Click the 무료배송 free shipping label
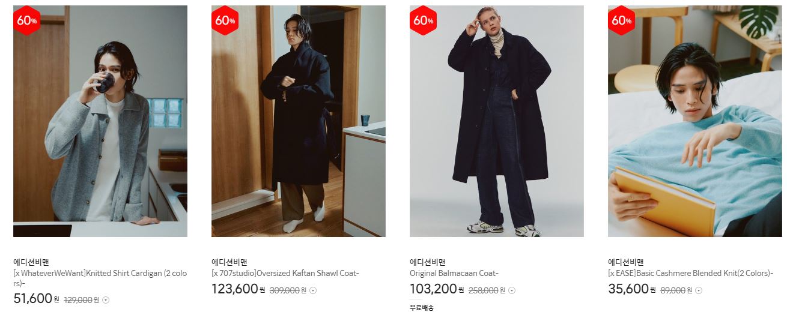Image resolution: width=787 pixels, height=315 pixels. click(x=422, y=308)
